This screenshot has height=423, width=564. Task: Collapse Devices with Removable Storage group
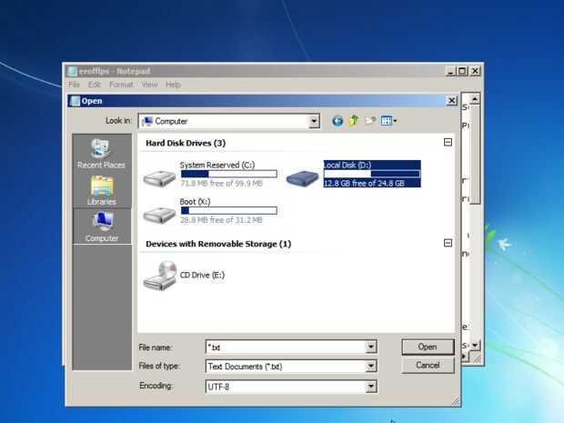coord(448,243)
